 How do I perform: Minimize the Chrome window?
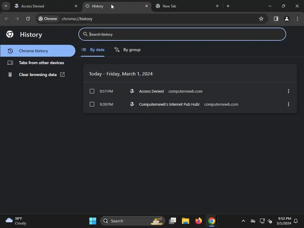coord(270,6)
